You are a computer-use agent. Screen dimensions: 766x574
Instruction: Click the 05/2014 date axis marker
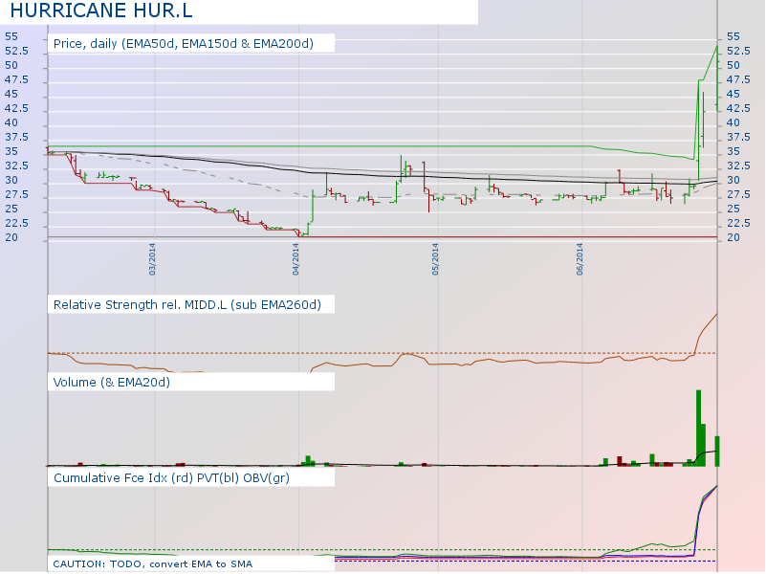tap(435, 260)
